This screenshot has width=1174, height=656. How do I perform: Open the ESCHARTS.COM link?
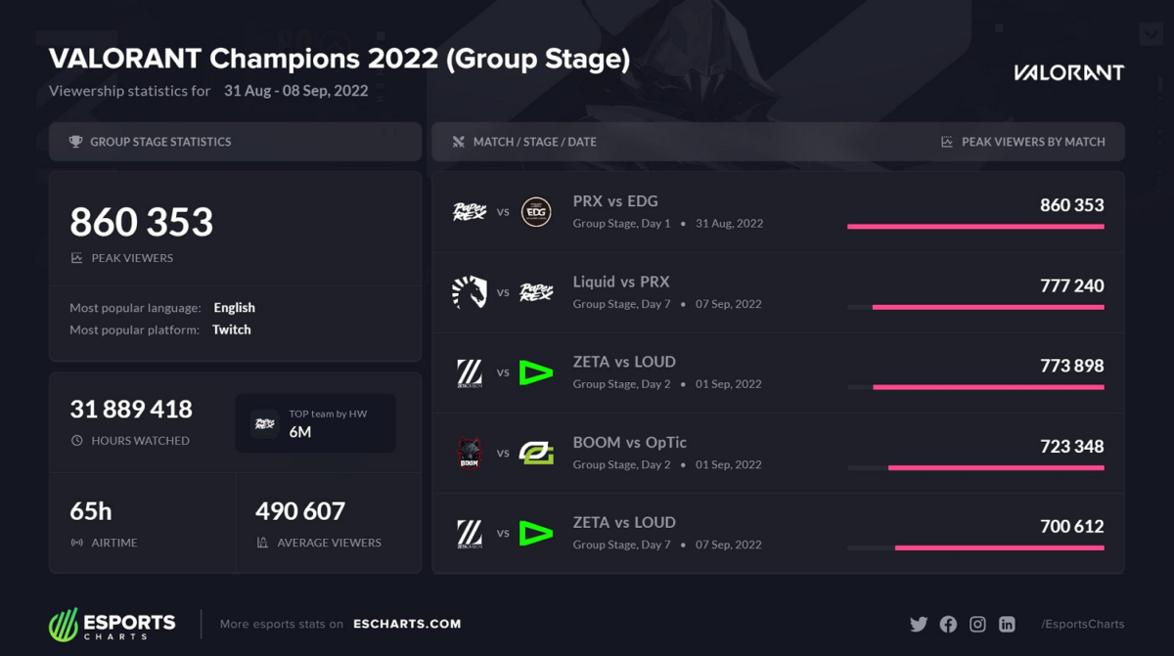click(x=407, y=624)
